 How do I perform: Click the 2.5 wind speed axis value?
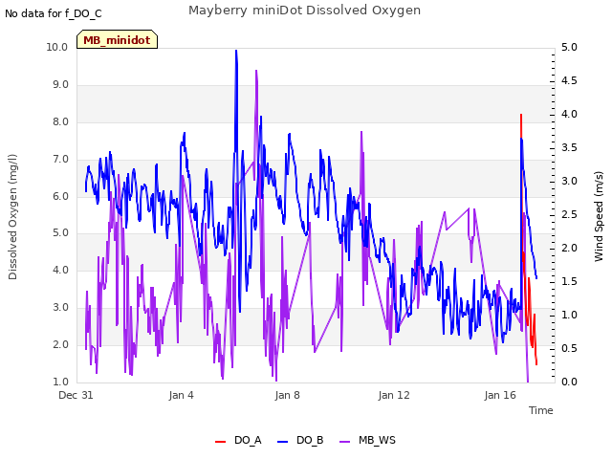tap(569, 214)
